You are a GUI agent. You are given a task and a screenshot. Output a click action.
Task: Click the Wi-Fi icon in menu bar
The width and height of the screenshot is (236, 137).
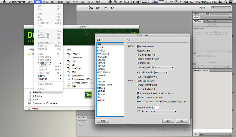(x=176, y=2)
